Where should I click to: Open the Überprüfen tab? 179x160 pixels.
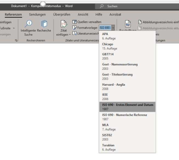coord(61,14)
